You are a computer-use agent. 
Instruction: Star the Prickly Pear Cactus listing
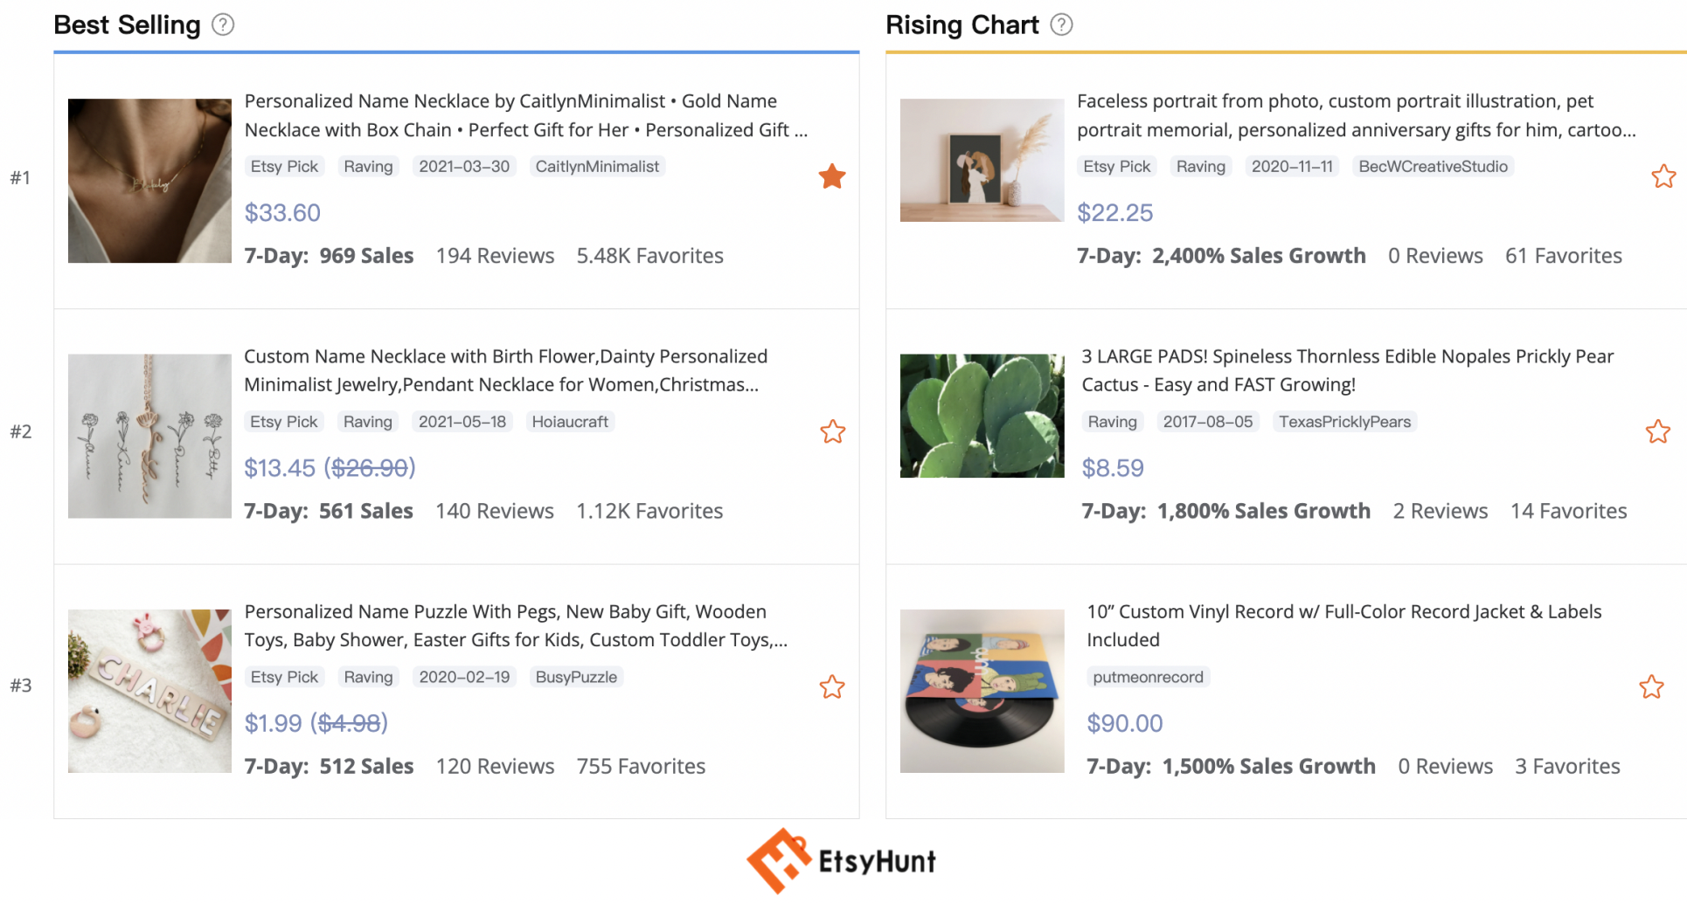pyautogui.click(x=1657, y=431)
